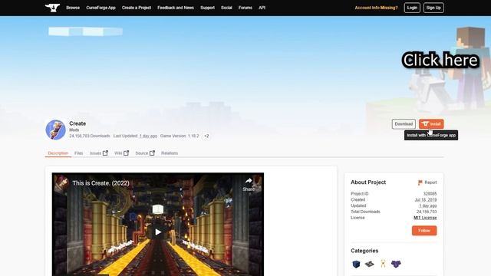The width and height of the screenshot is (491, 276).
Task: Click the video Share arrow icon
Action: (249, 181)
